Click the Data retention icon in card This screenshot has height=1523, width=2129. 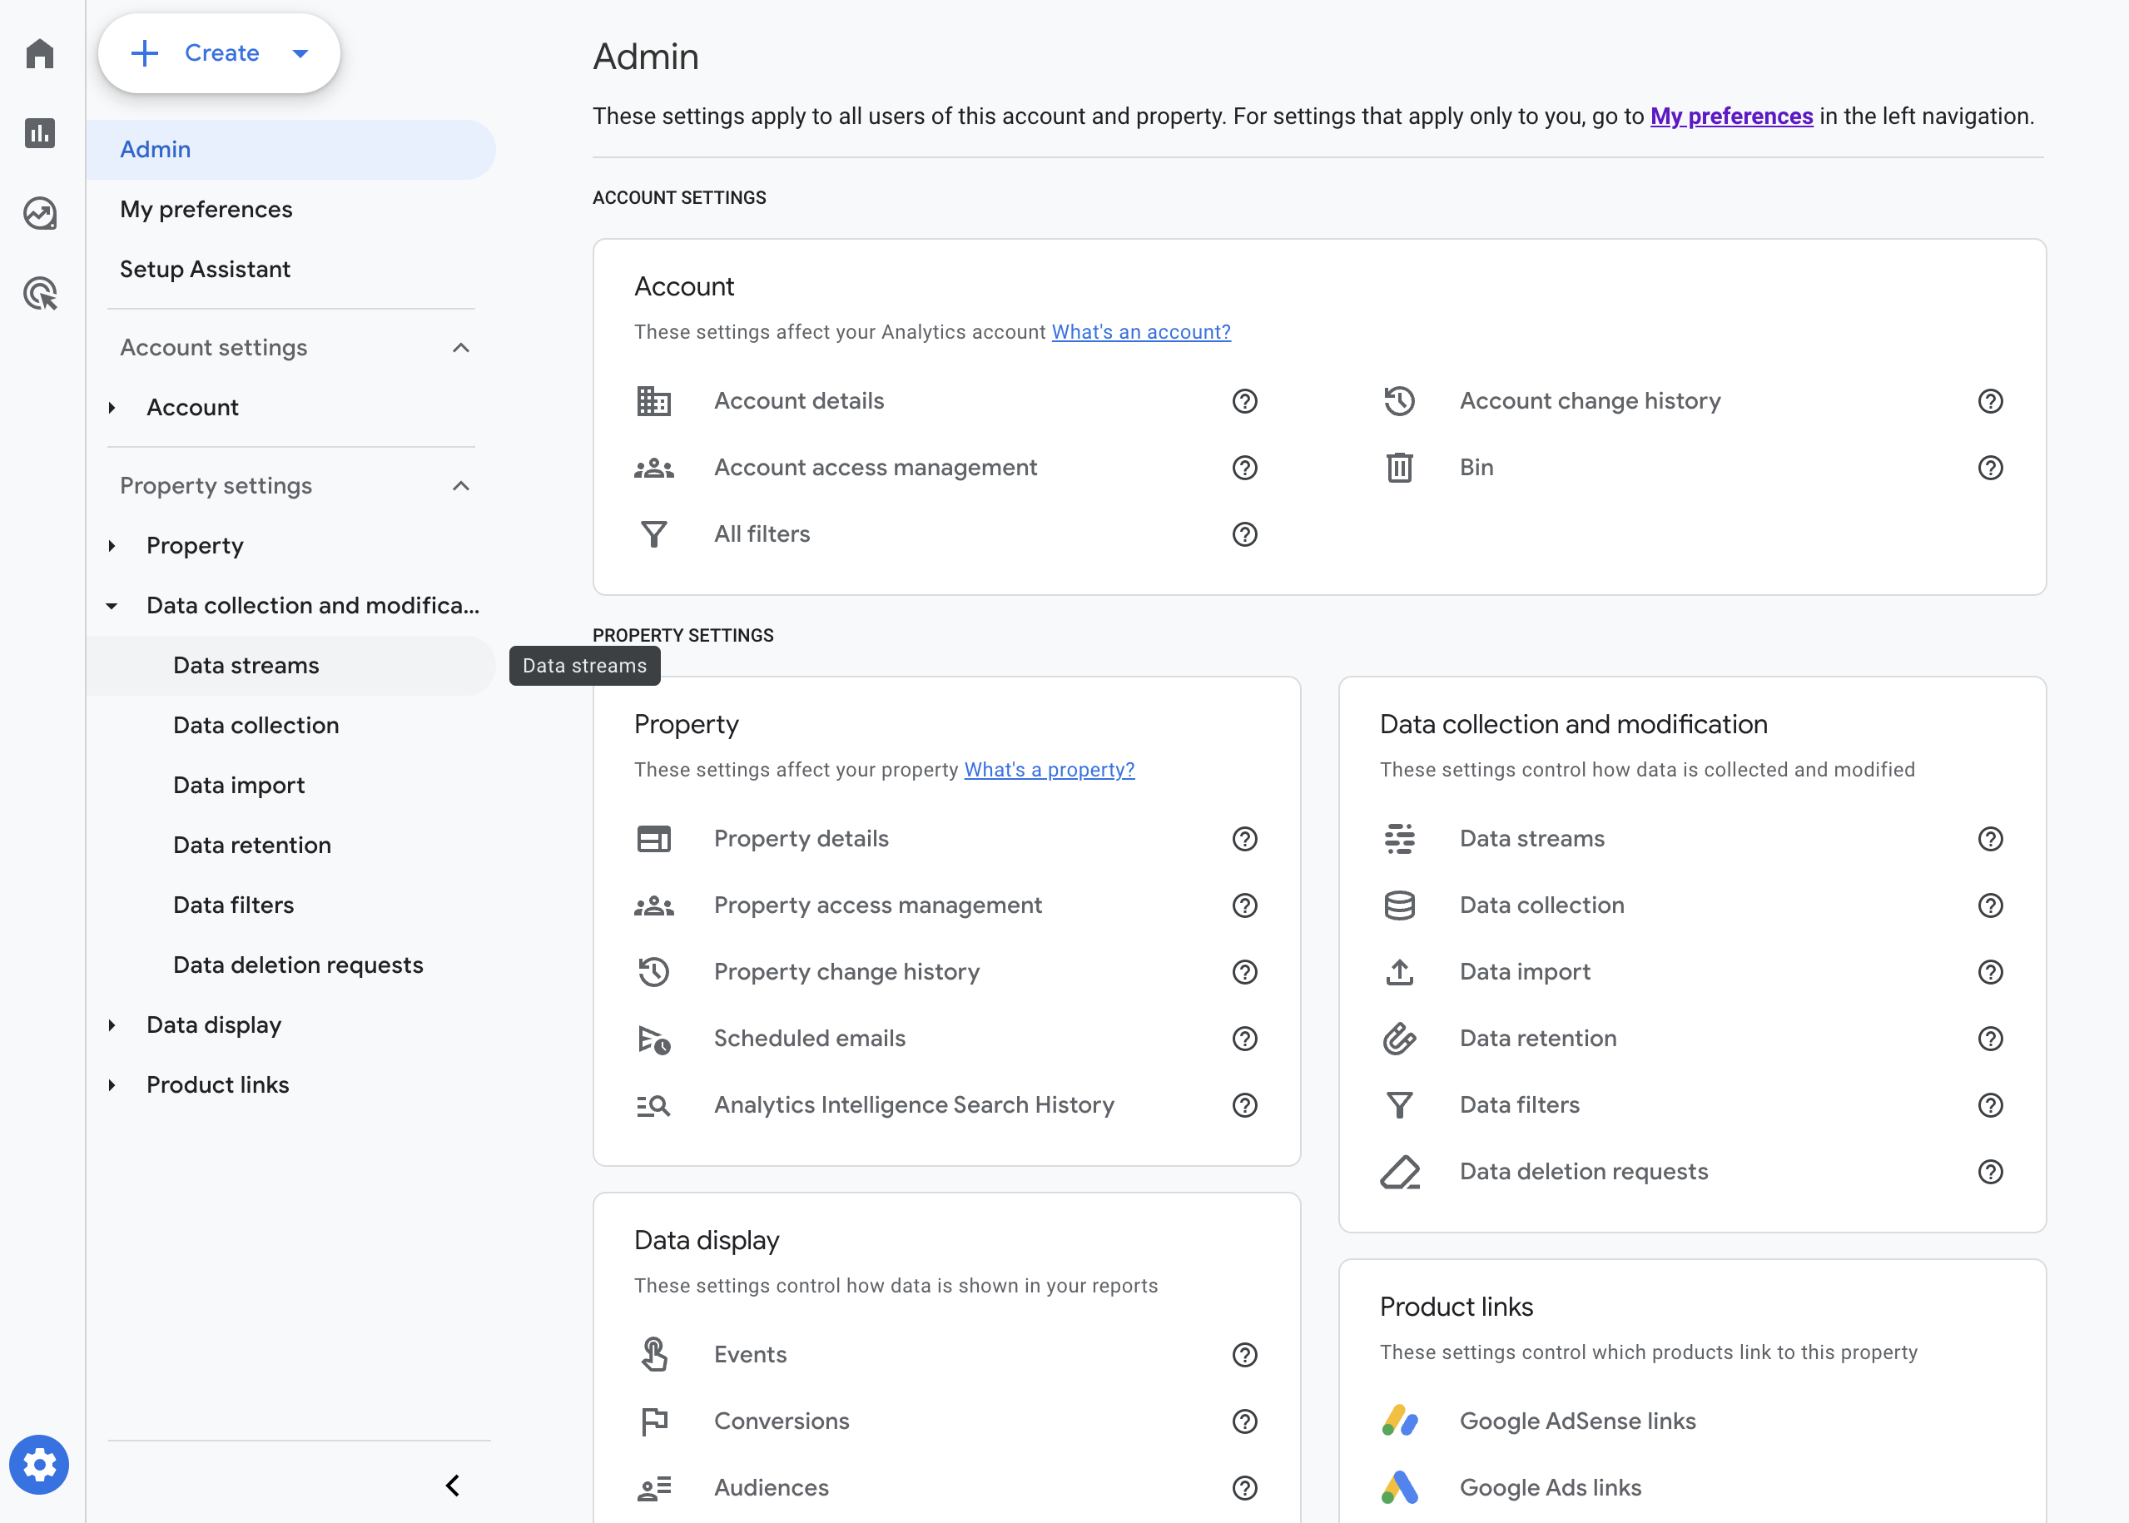tap(1399, 1038)
